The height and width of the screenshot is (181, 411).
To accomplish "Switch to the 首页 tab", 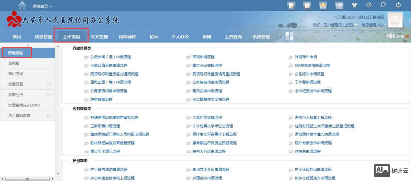I will pos(17,37).
